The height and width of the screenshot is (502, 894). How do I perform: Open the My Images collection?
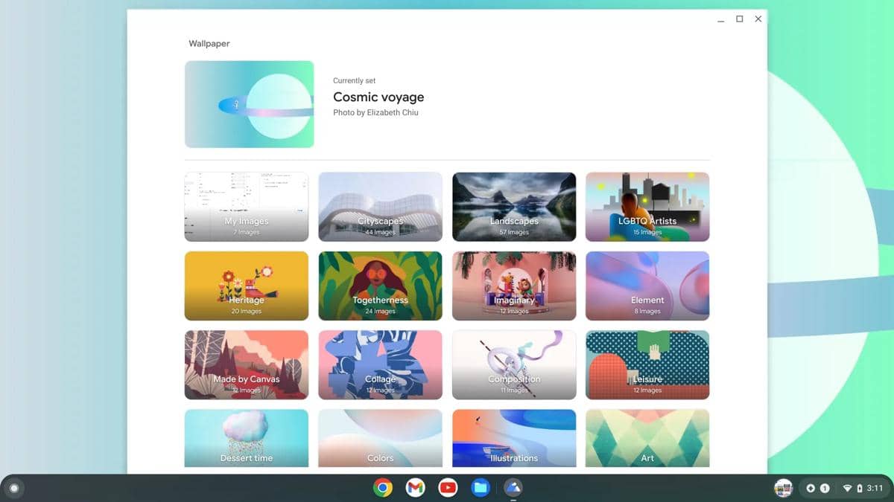(x=246, y=206)
